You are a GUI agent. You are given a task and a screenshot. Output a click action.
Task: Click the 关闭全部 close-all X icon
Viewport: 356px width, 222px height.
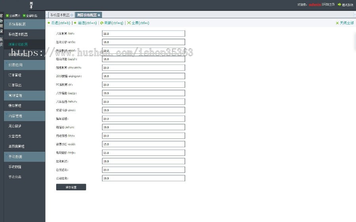[x=337, y=23]
